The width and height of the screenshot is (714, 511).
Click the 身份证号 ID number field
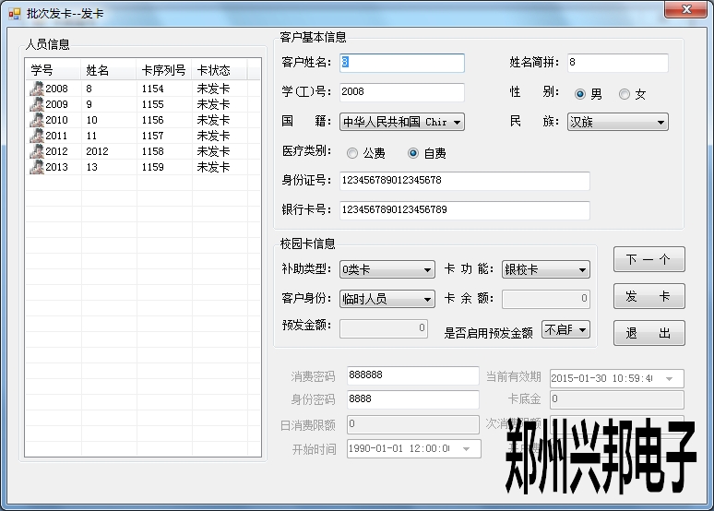click(x=464, y=181)
